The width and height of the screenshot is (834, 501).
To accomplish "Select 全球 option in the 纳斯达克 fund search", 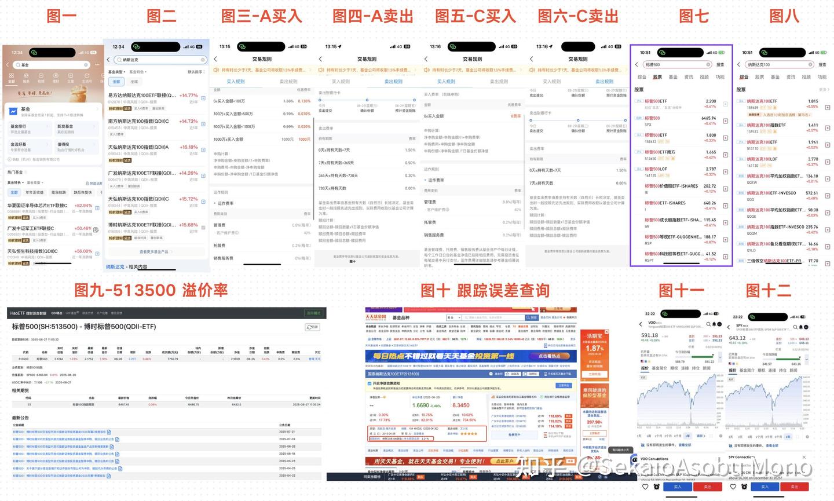I will pyautogui.click(x=135, y=82).
